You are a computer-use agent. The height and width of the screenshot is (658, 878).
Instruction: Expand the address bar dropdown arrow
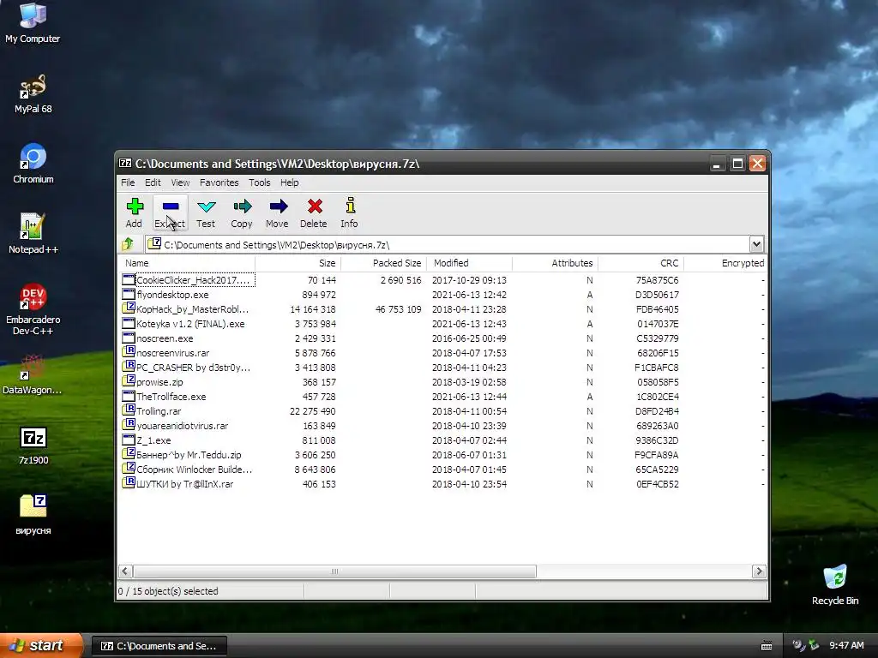[756, 244]
